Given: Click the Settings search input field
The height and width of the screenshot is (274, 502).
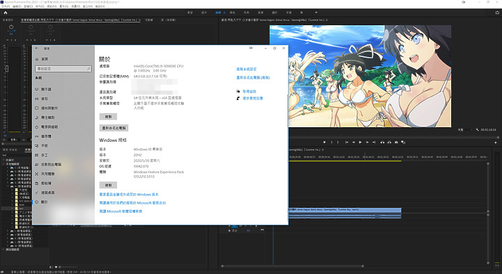Looking at the screenshot, I should (63, 69).
